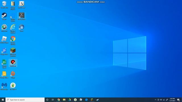Screen dimensions: 182x102
Task: Launch The Sims 4 desktop shortcut
Action: (x=13, y=86)
